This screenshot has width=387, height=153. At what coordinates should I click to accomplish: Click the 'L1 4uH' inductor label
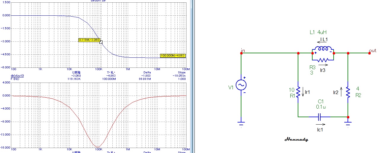coord(318,32)
